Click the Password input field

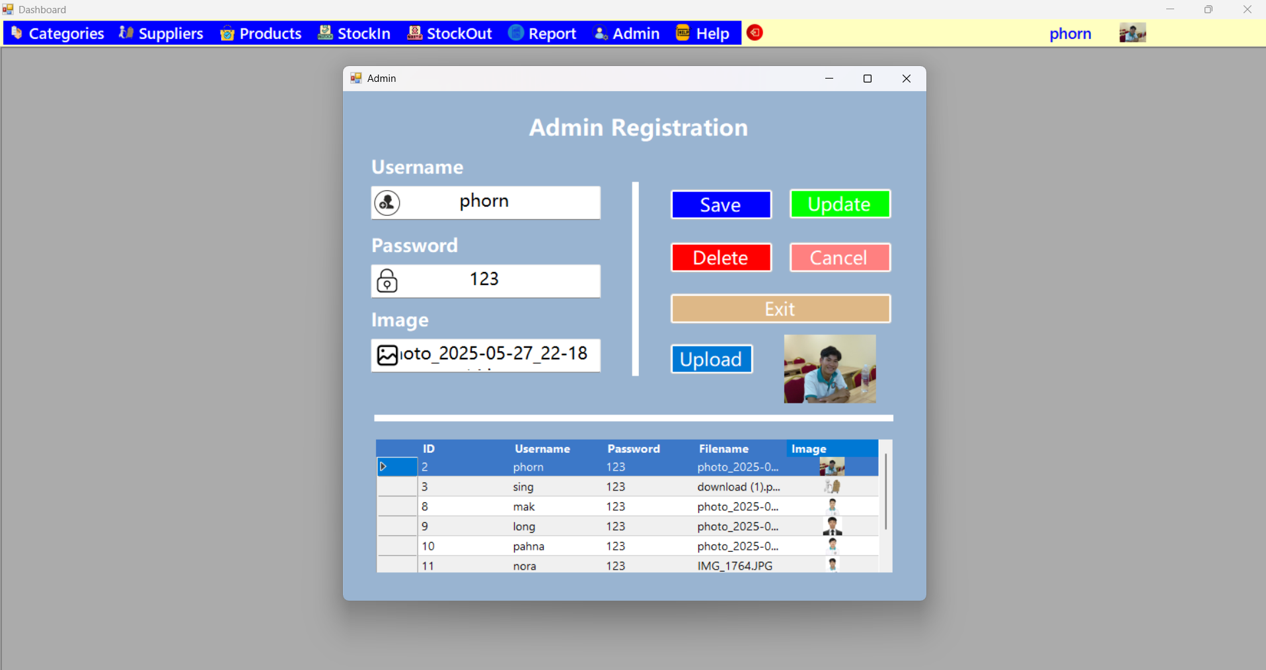[486, 281]
